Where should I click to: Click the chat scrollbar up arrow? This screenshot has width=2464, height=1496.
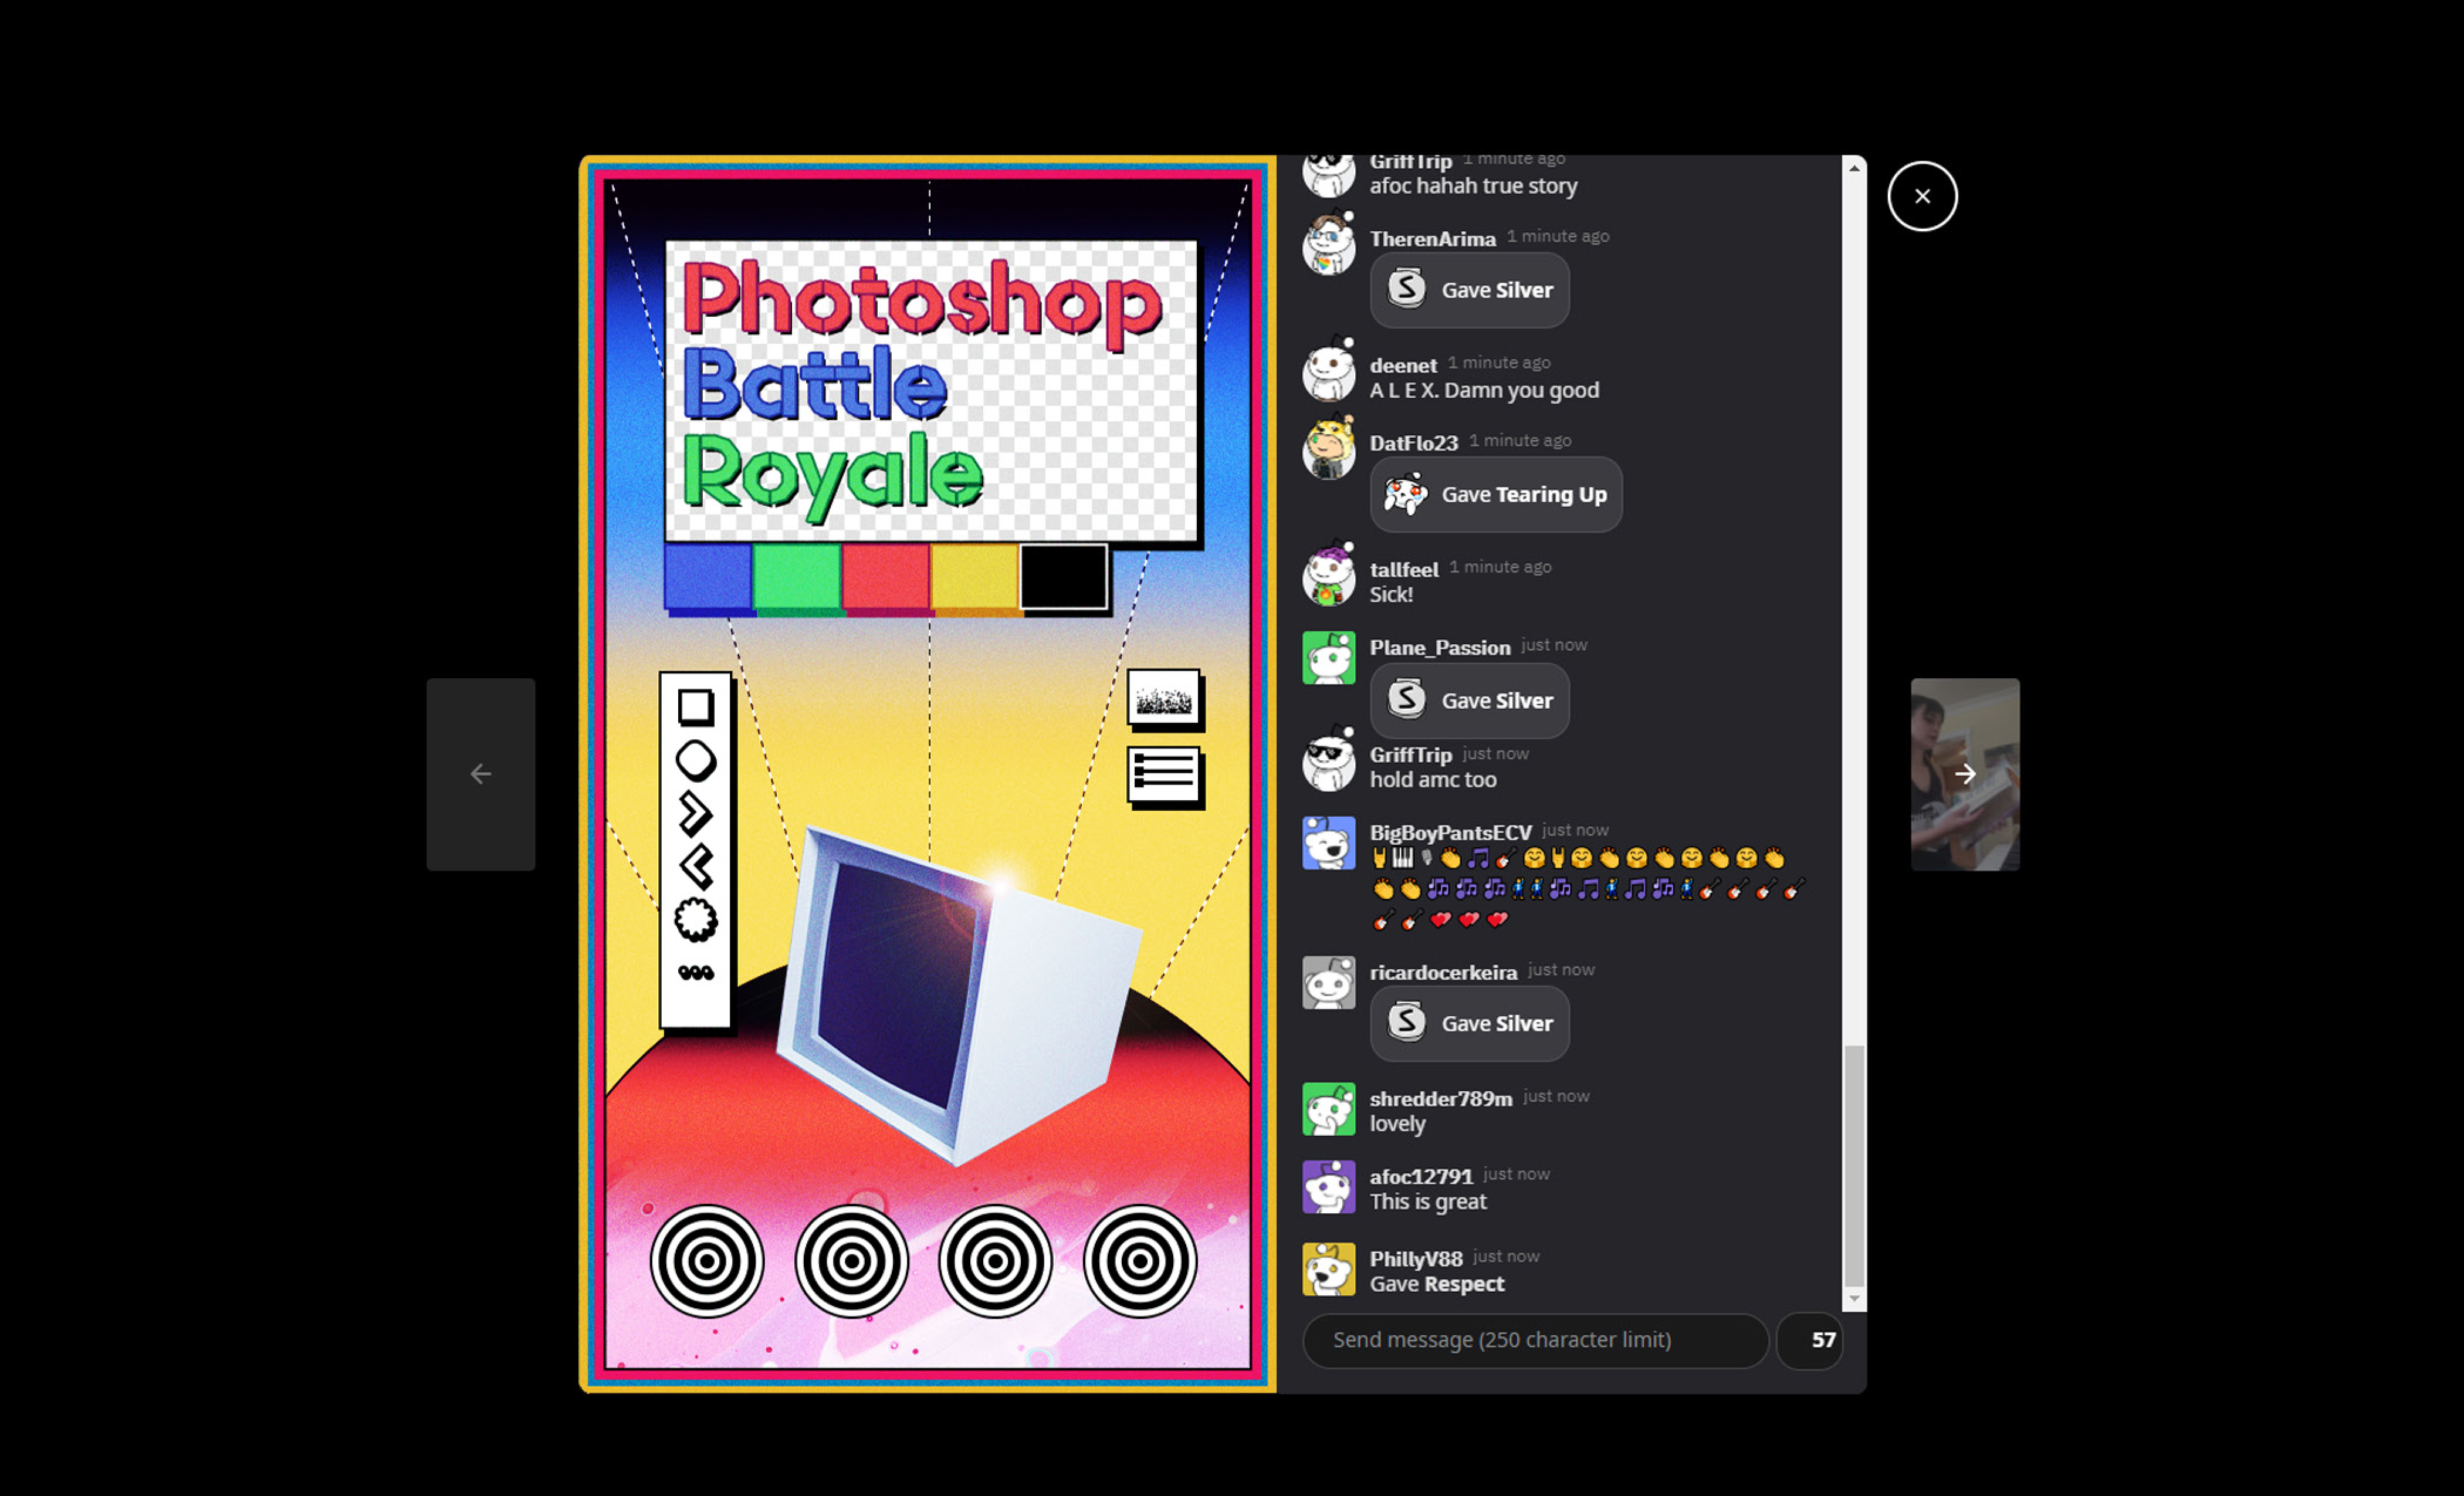click(x=1854, y=167)
